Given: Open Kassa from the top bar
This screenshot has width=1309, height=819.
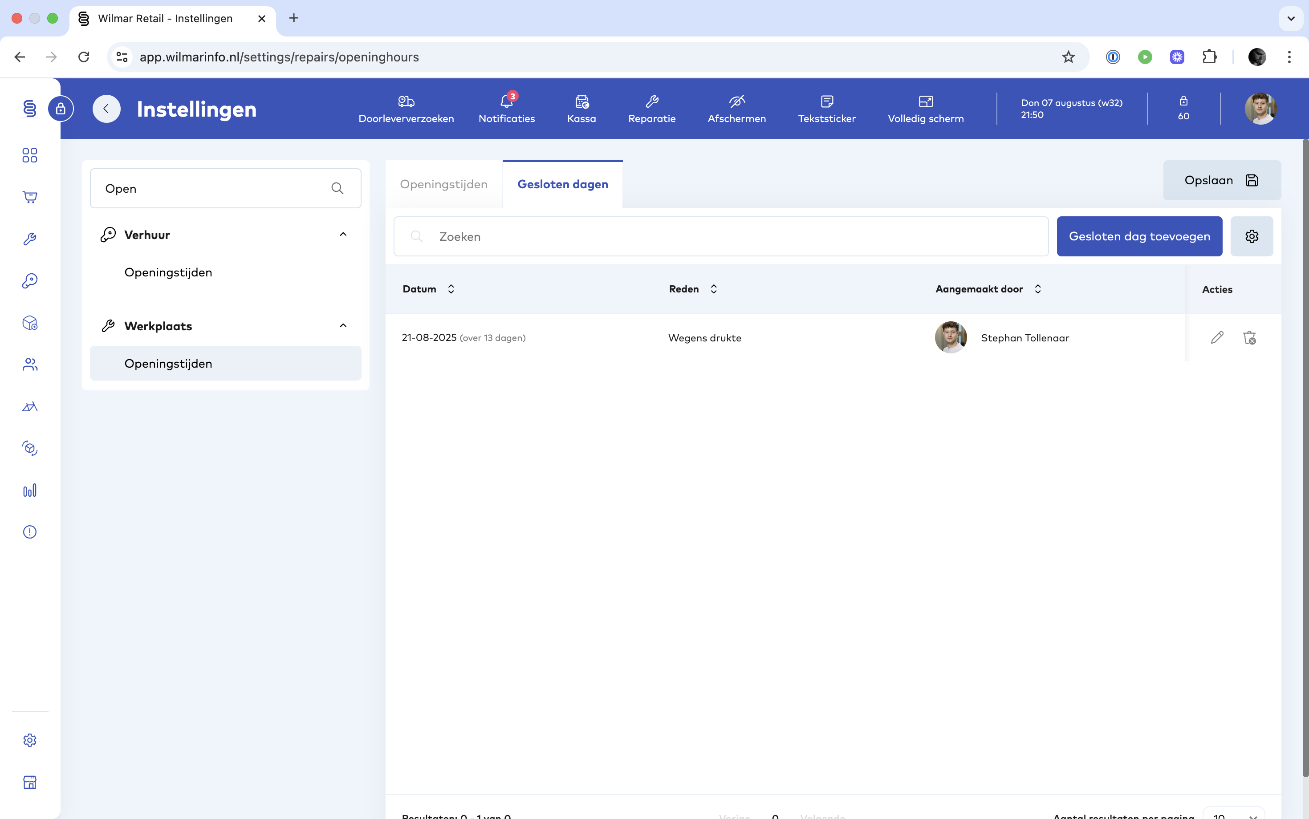Looking at the screenshot, I should [x=581, y=108].
